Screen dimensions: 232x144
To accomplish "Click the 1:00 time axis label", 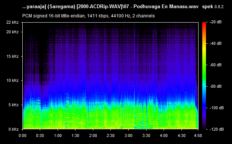I will click(58, 135).
